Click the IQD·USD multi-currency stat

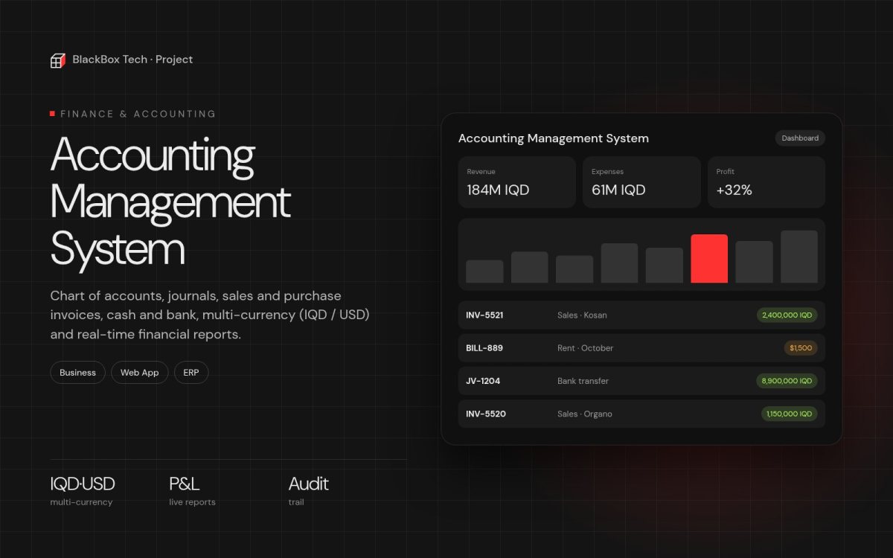pos(83,491)
